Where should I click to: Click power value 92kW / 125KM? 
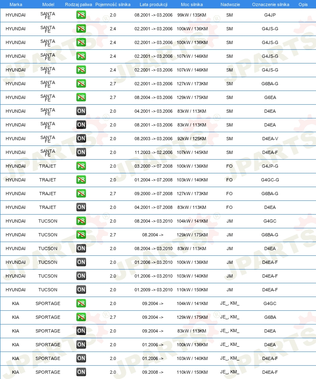point(192,139)
